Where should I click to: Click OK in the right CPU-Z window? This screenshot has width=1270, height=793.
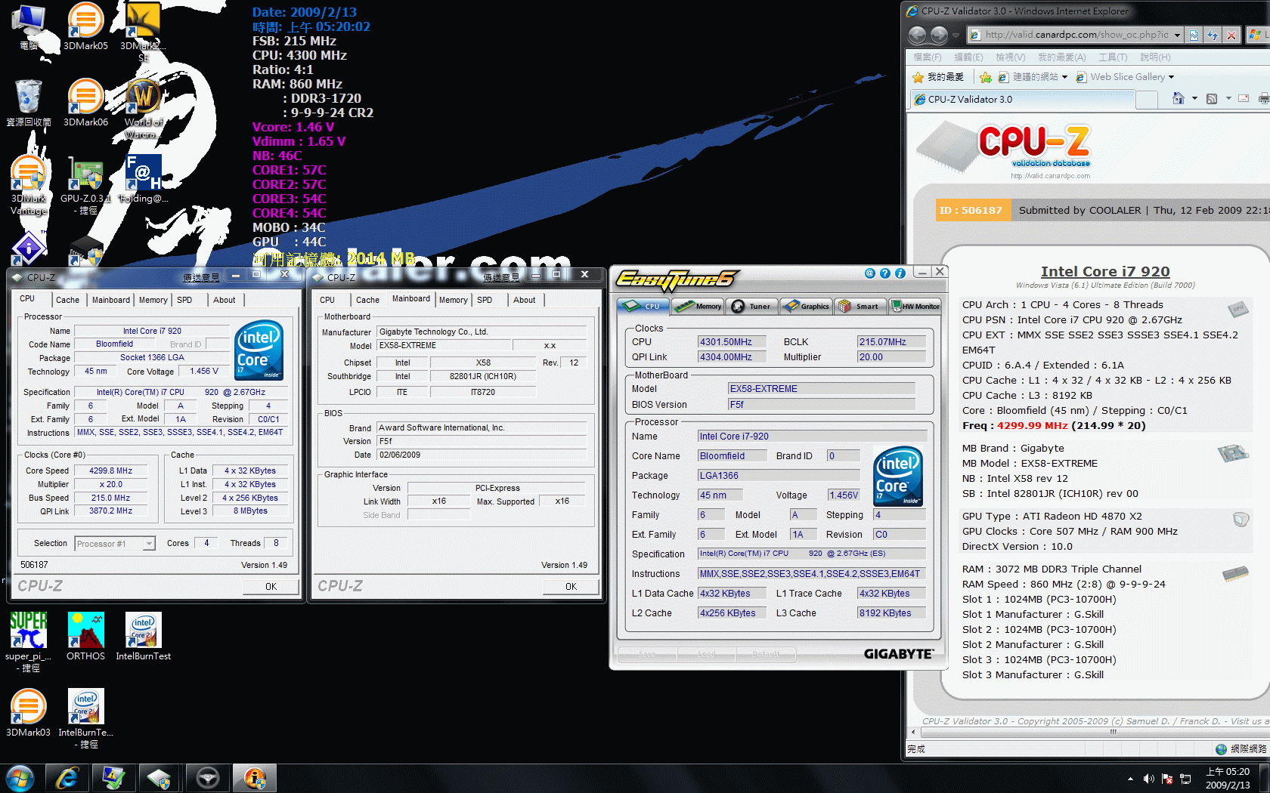(x=571, y=586)
